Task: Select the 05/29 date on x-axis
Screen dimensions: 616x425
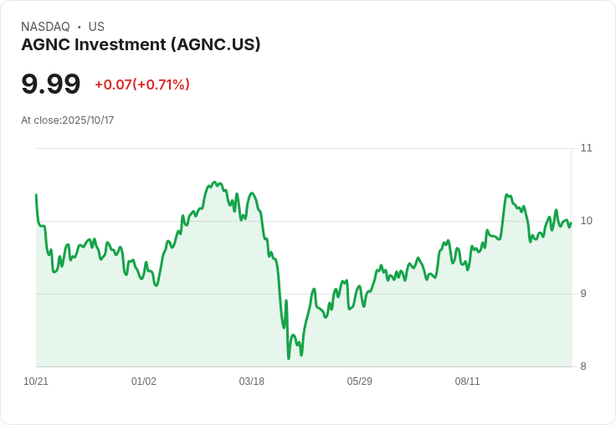Action: [x=360, y=381]
